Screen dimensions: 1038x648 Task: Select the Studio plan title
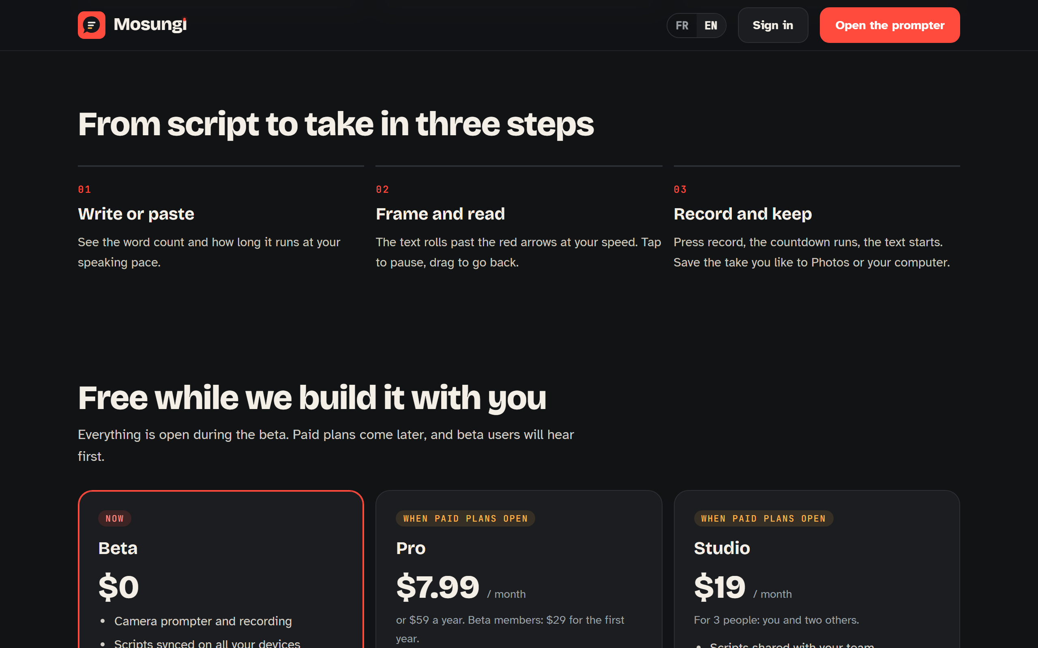point(722,548)
